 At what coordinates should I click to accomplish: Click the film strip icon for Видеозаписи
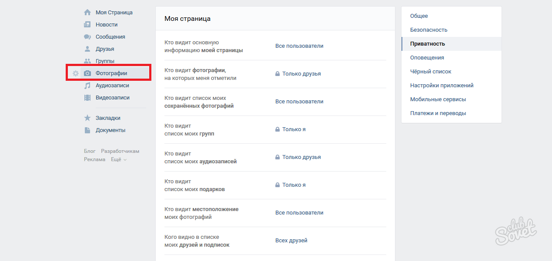(87, 98)
